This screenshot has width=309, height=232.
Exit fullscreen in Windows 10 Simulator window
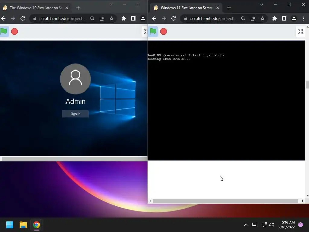click(x=145, y=31)
